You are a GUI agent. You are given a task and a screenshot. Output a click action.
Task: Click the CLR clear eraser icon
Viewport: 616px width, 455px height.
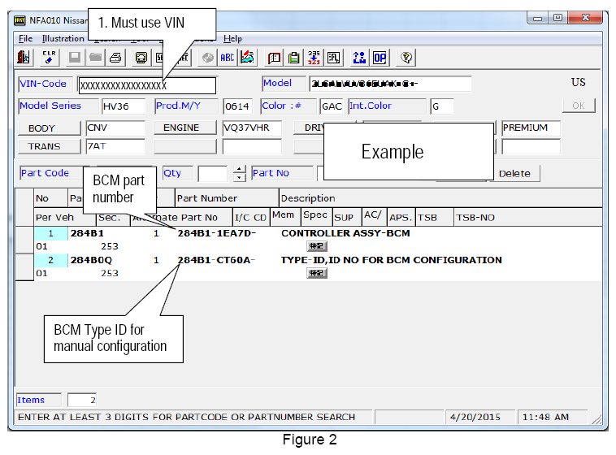[x=49, y=58]
